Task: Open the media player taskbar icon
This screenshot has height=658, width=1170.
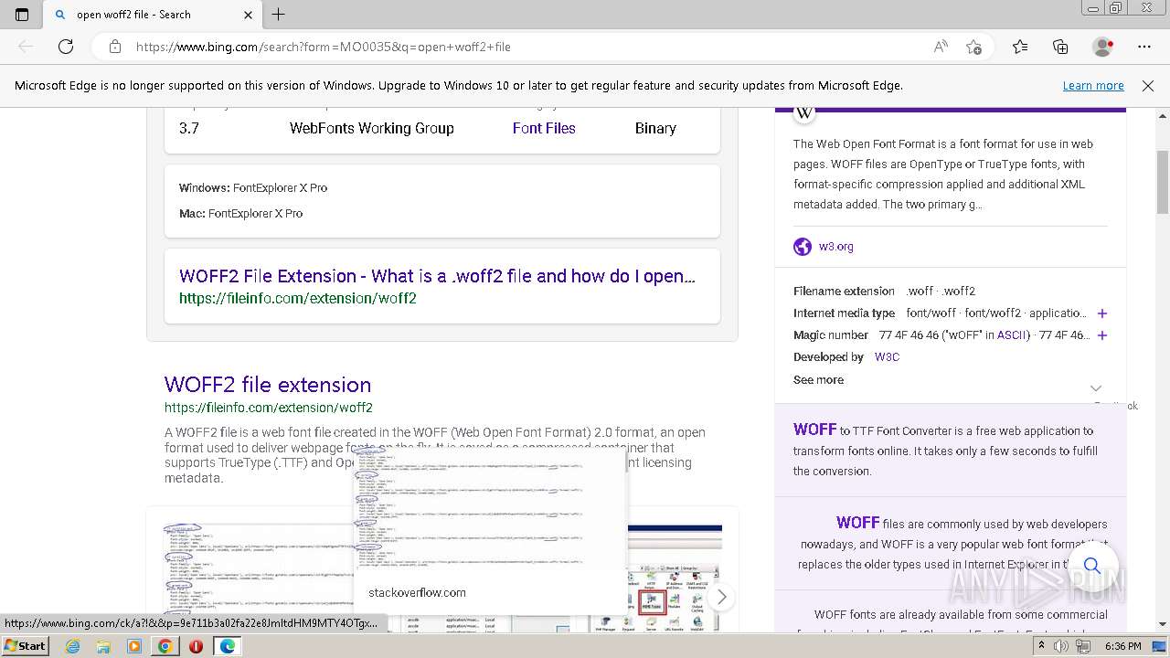Action: 134,646
